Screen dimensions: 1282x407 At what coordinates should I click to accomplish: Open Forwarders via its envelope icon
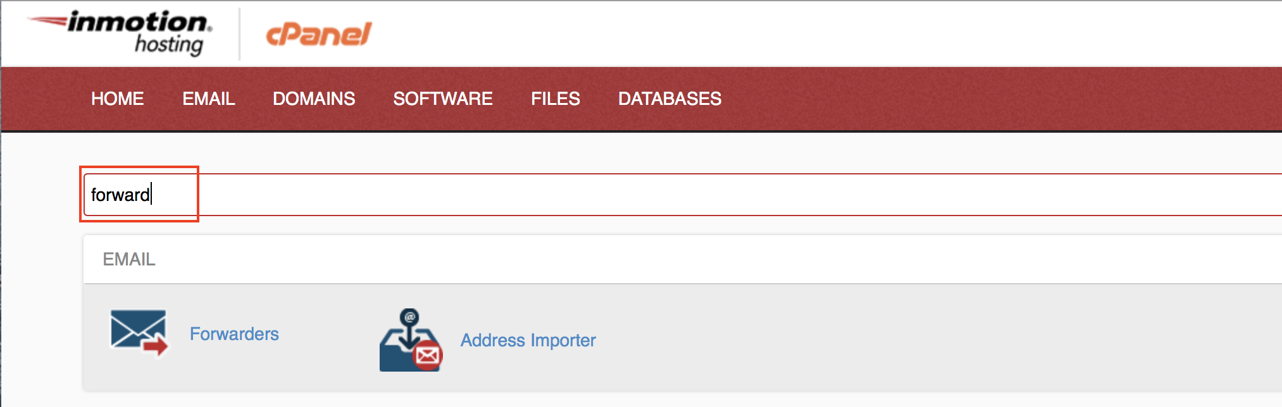(138, 332)
